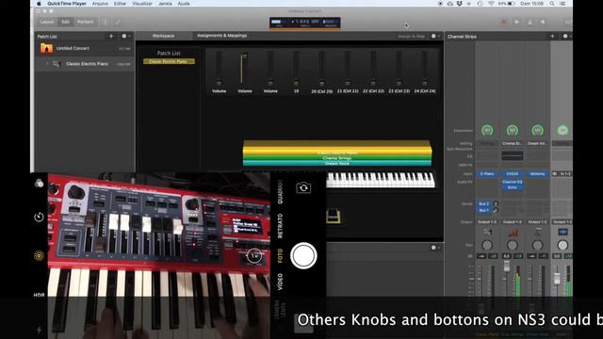Click second Volume fader with yellow level

tap(244, 69)
